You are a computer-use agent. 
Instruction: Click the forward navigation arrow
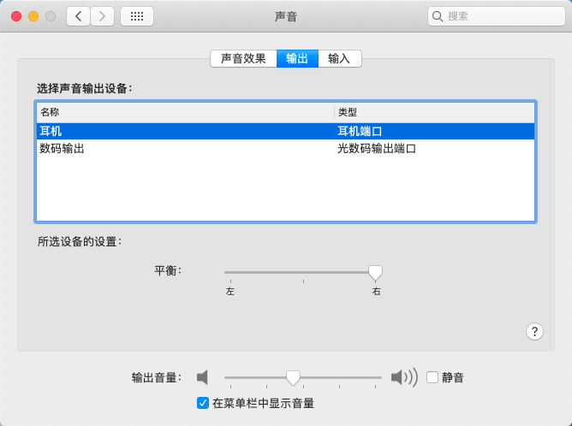pyautogui.click(x=103, y=16)
